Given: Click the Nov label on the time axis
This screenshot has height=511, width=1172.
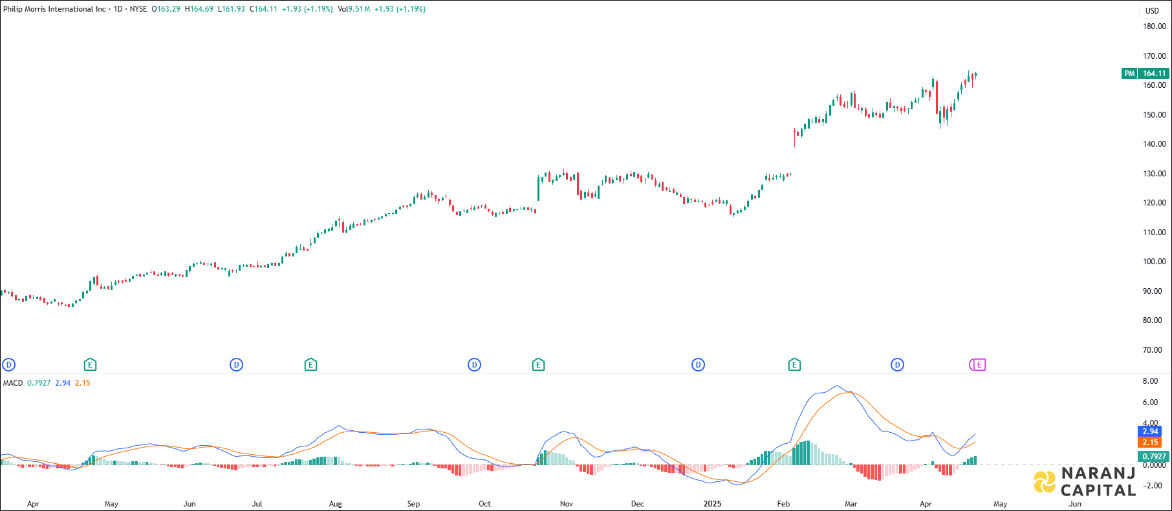Looking at the screenshot, I should 567,504.
